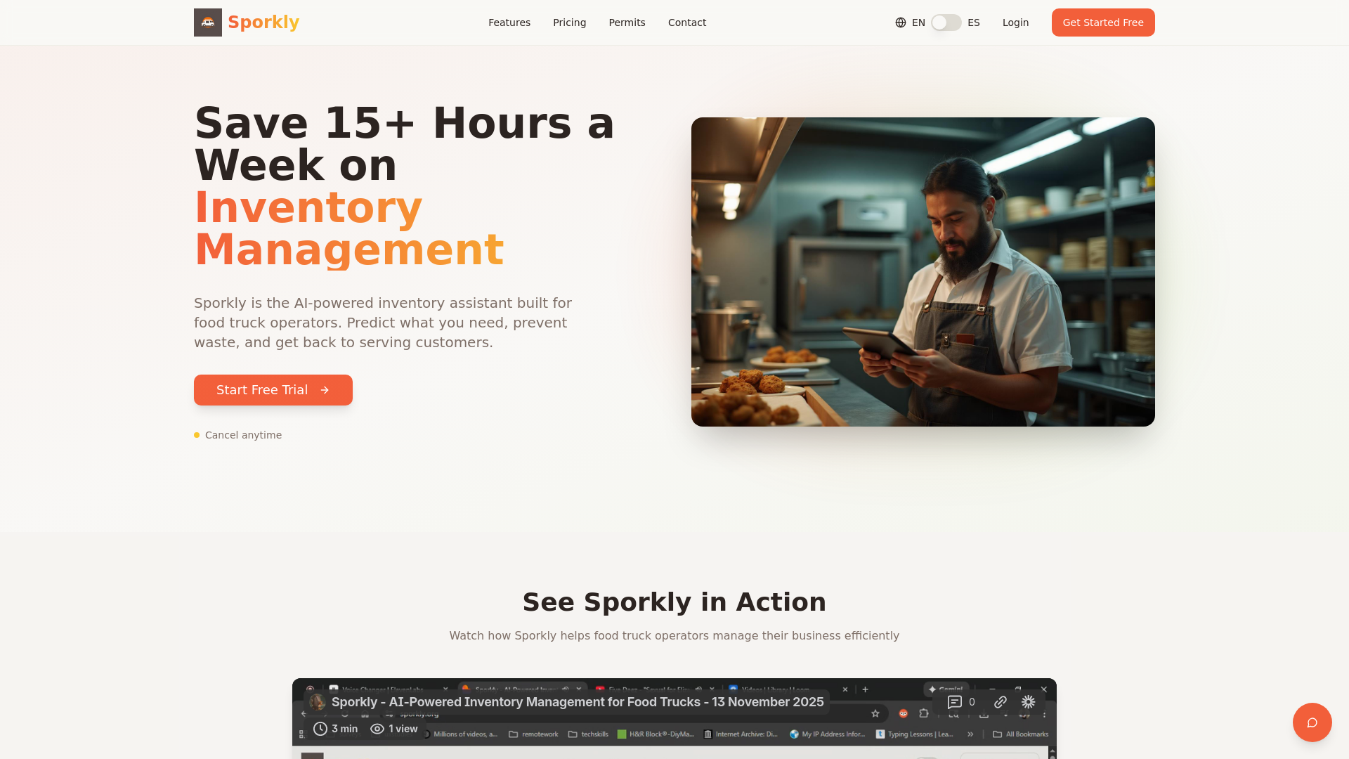Screen dimensions: 1349x759
Task: Select the EN language label
Action: click(918, 22)
